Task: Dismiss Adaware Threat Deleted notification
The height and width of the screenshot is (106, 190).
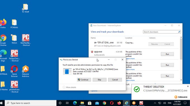Action: pos(188,86)
